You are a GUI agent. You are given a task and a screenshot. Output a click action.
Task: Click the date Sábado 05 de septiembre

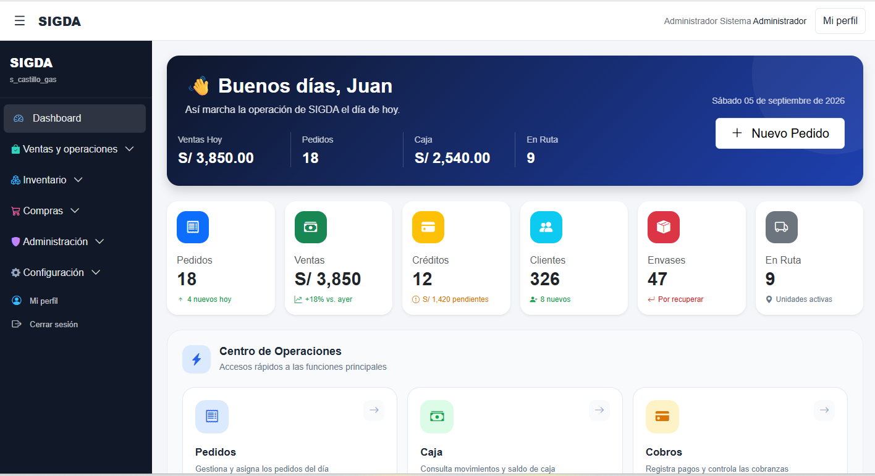(x=778, y=101)
